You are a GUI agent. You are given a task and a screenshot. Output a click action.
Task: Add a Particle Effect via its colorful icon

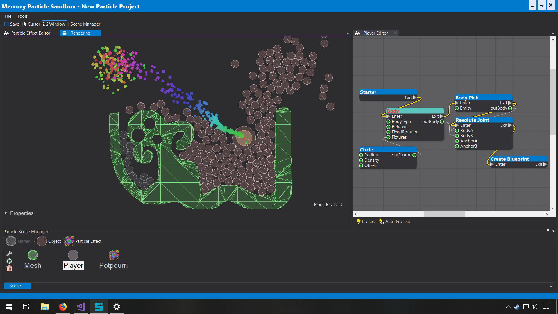point(69,241)
